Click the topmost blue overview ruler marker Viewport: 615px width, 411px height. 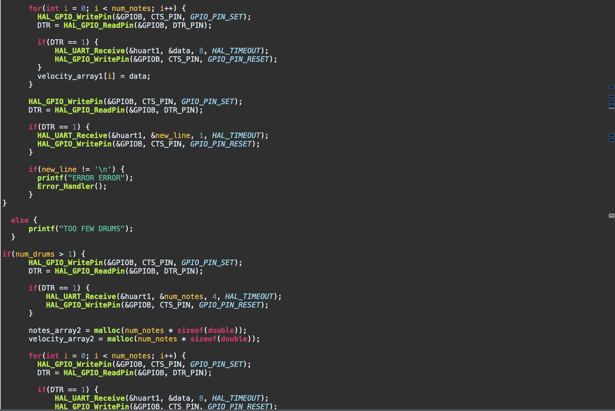pyautogui.click(x=611, y=87)
